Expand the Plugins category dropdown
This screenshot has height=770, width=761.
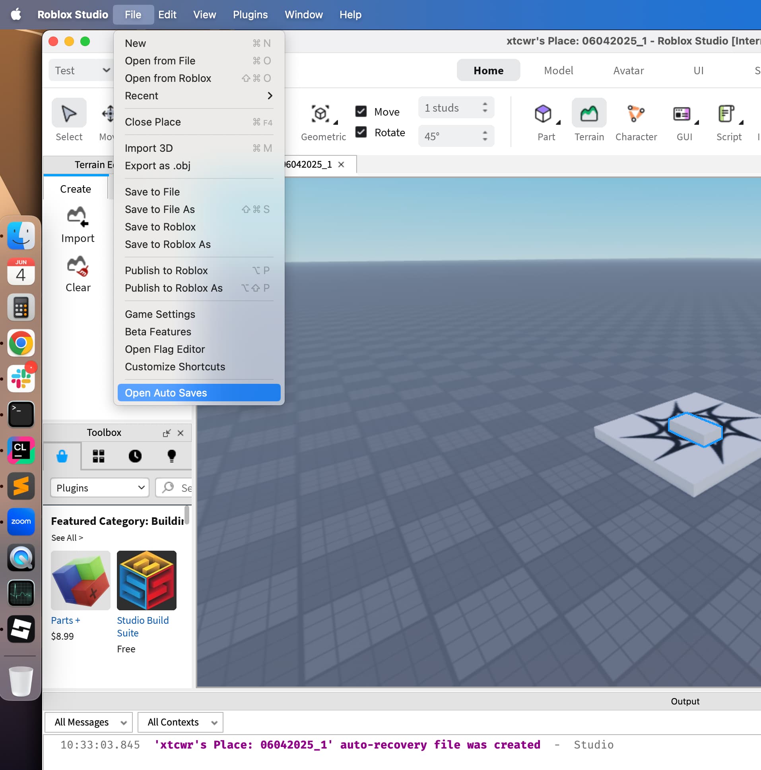[100, 488]
